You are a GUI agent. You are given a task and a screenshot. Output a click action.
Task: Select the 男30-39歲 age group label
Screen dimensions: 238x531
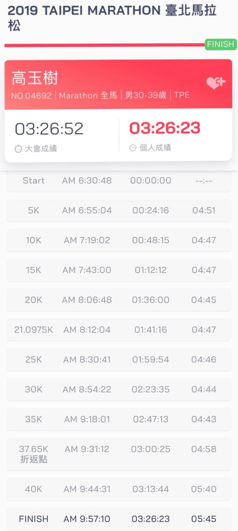[145, 95]
